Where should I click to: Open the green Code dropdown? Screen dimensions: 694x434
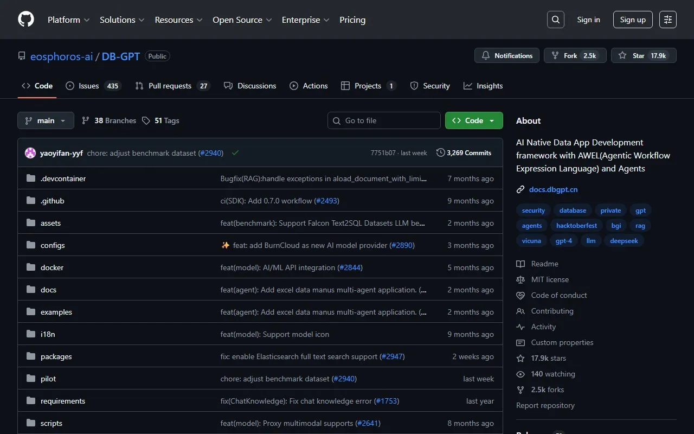click(474, 120)
